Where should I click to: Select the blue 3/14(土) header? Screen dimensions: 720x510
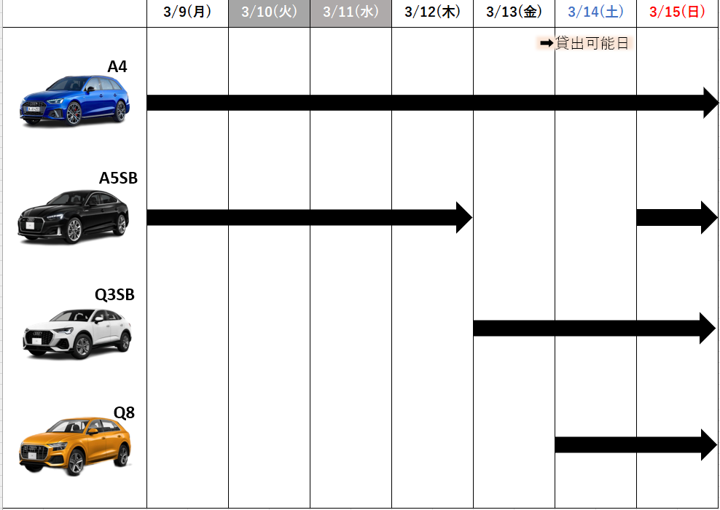pos(595,12)
